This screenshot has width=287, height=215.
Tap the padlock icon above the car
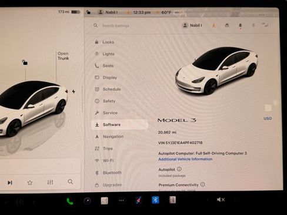(25, 62)
